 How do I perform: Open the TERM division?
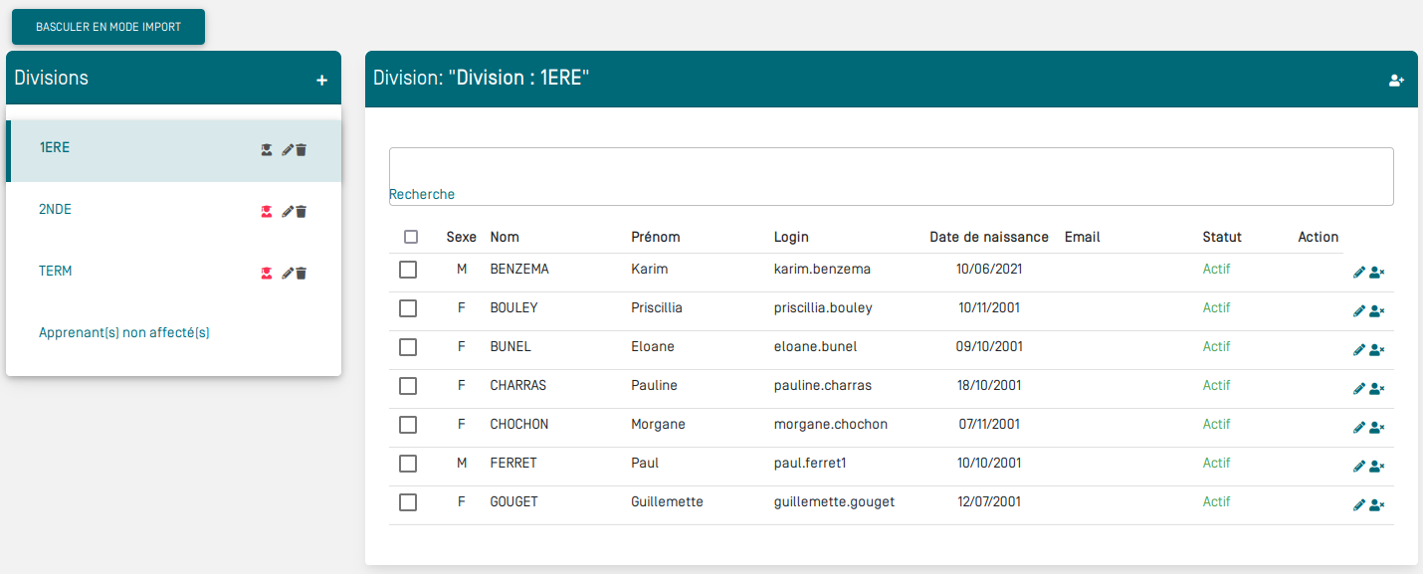point(55,271)
